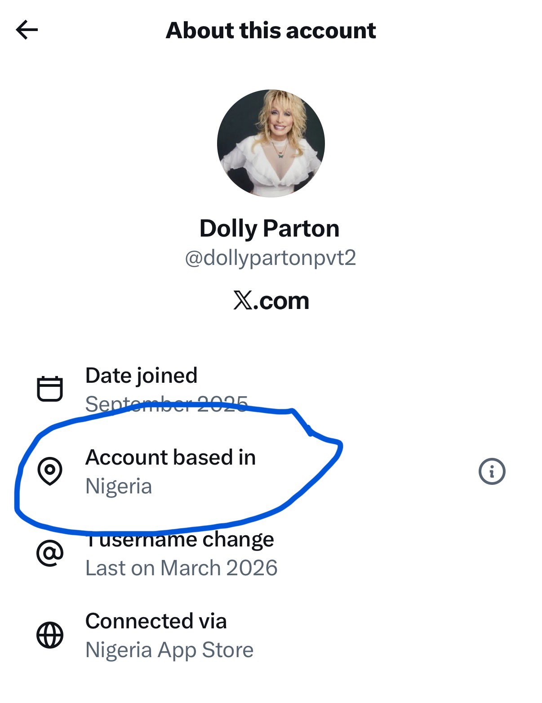The width and height of the screenshot is (542, 703).
Task: Tap the back arrow
Action: tap(27, 31)
